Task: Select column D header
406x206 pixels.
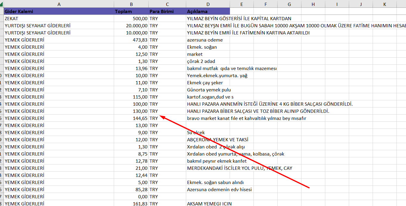Action: tap(208, 4)
